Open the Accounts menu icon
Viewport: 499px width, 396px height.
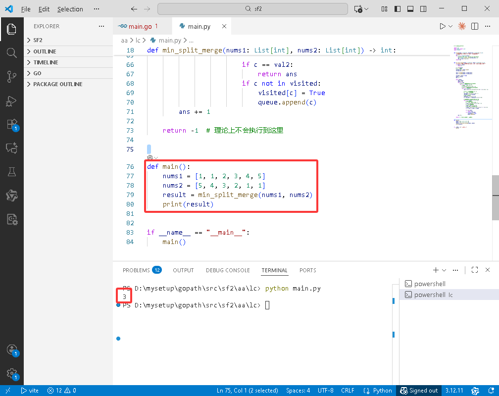(12, 350)
